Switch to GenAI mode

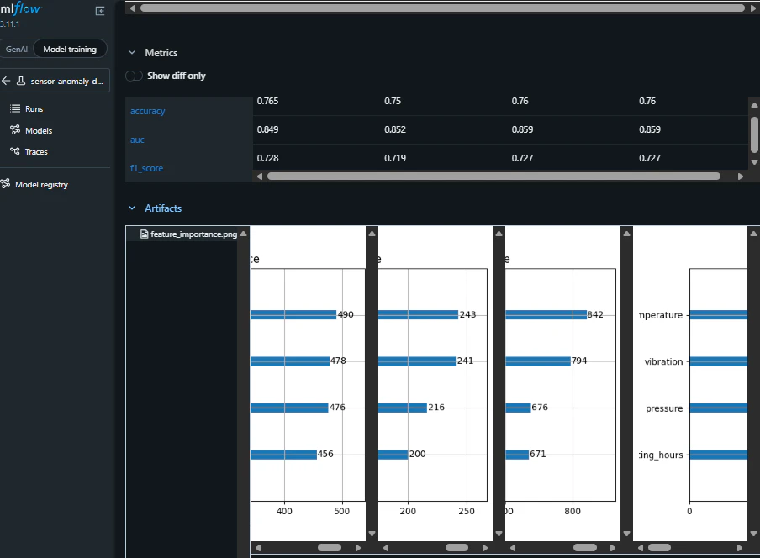(x=17, y=49)
